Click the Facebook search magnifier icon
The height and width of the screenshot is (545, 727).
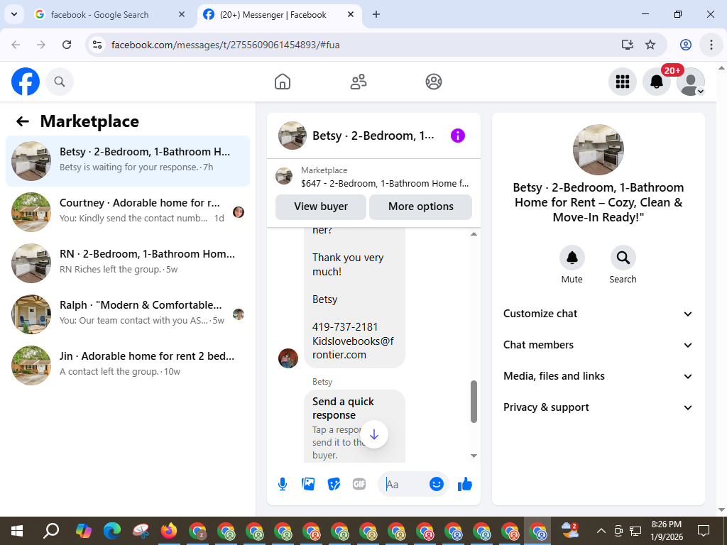(x=60, y=82)
